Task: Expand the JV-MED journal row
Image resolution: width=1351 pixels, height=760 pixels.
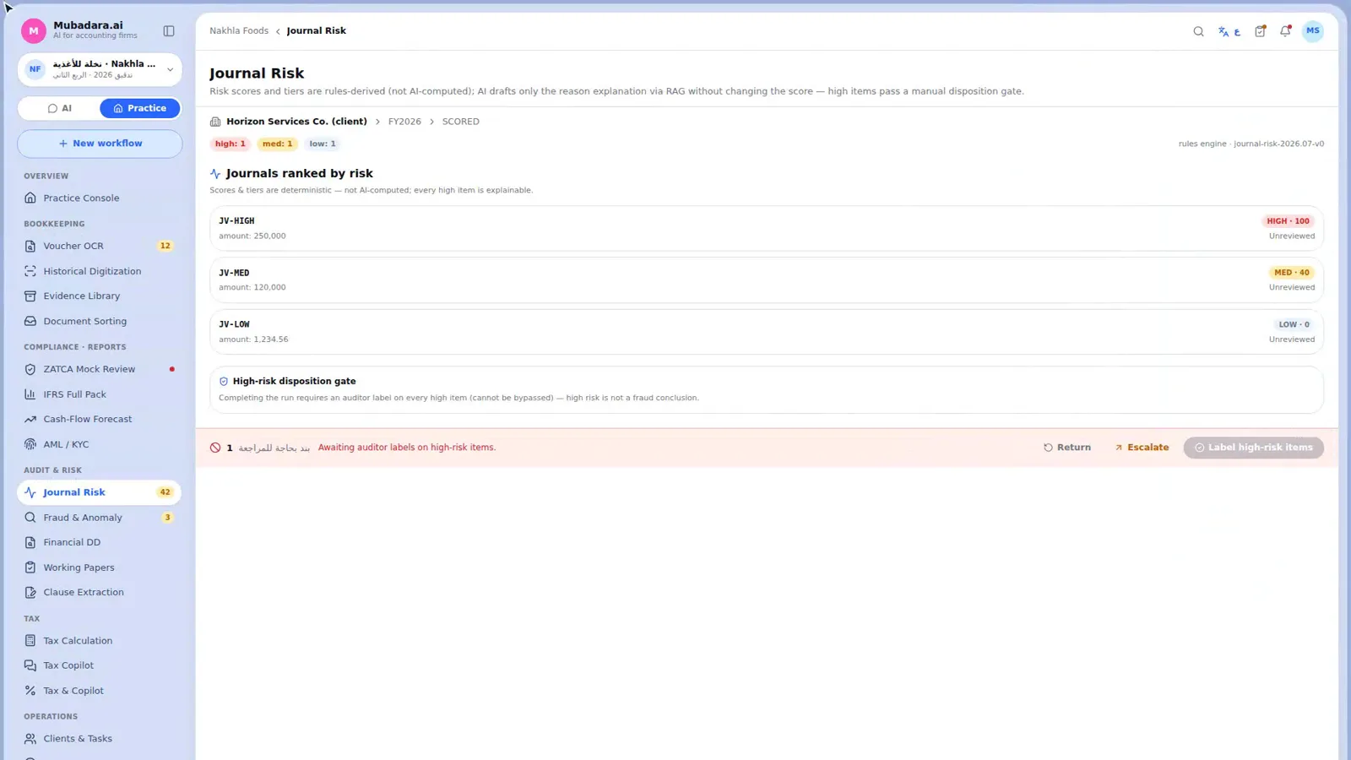Action: [x=766, y=280]
